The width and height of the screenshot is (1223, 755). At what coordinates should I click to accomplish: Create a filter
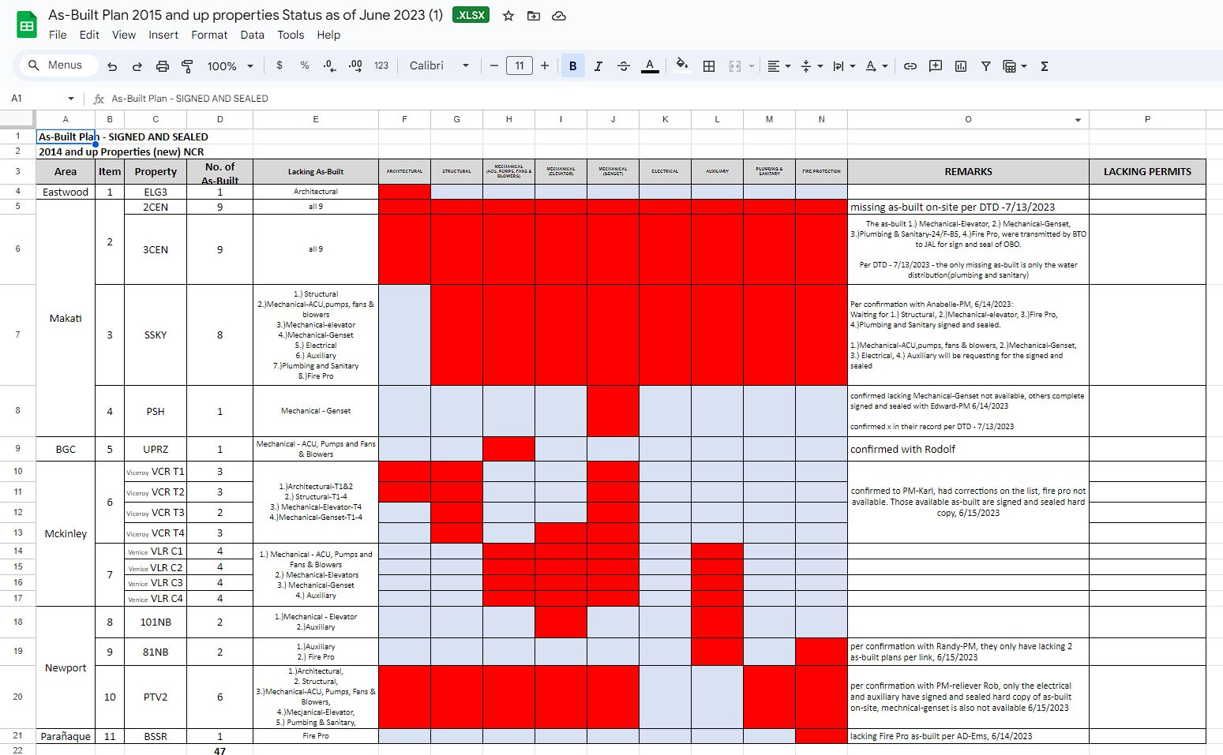(x=986, y=66)
